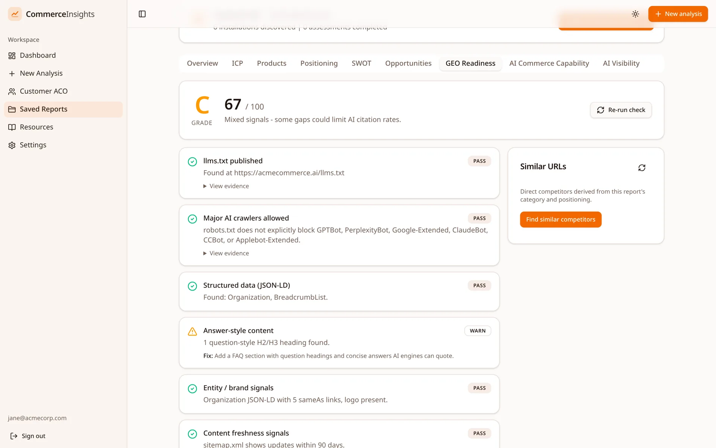Click the jane@acmecorp.com account email
This screenshot has width=716, height=448.
point(37,418)
